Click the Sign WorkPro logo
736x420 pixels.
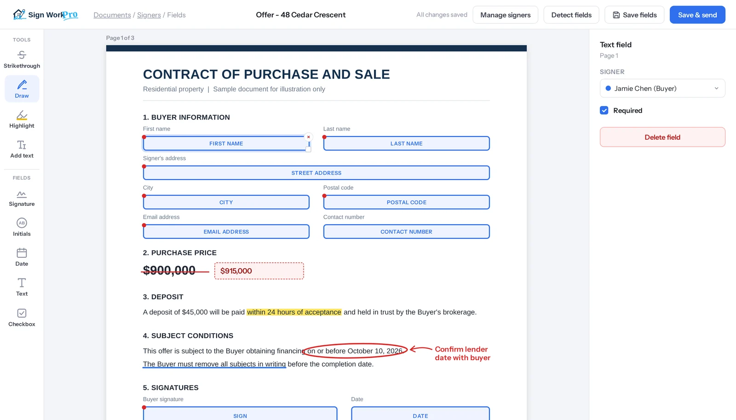46,15
